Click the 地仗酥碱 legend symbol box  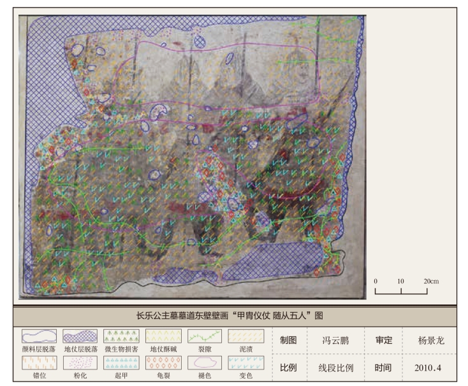click(163, 336)
